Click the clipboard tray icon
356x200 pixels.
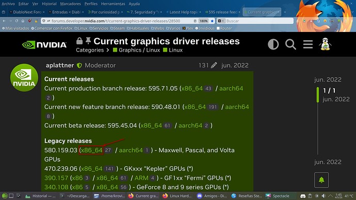point(310,196)
